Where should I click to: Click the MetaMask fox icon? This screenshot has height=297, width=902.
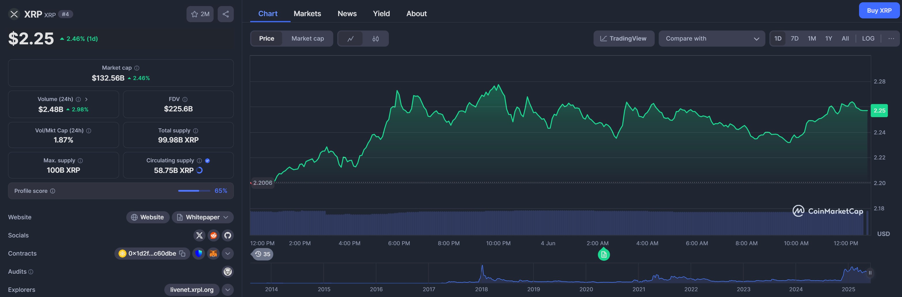click(x=213, y=253)
